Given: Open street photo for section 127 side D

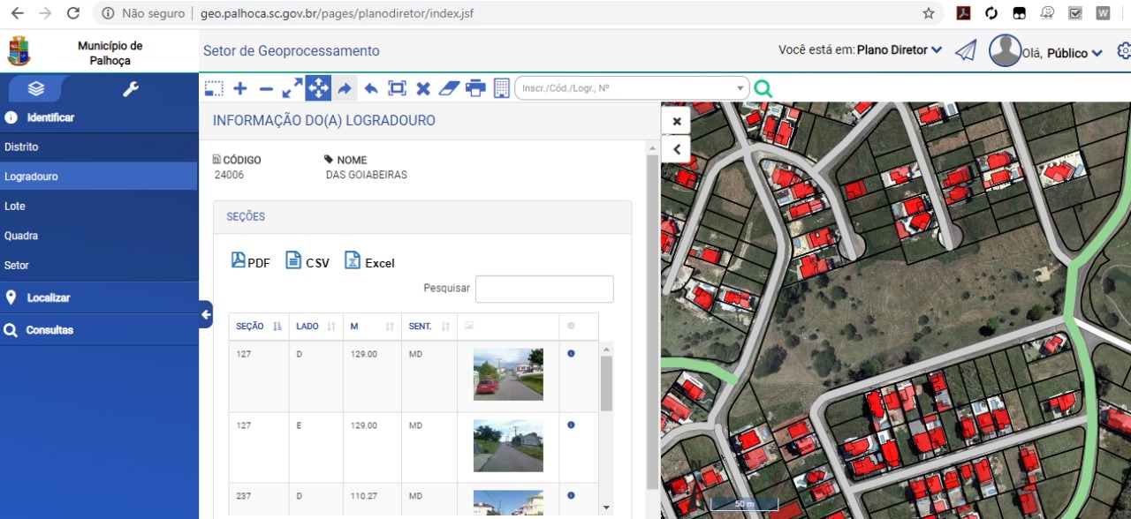Looking at the screenshot, I should 508,374.
